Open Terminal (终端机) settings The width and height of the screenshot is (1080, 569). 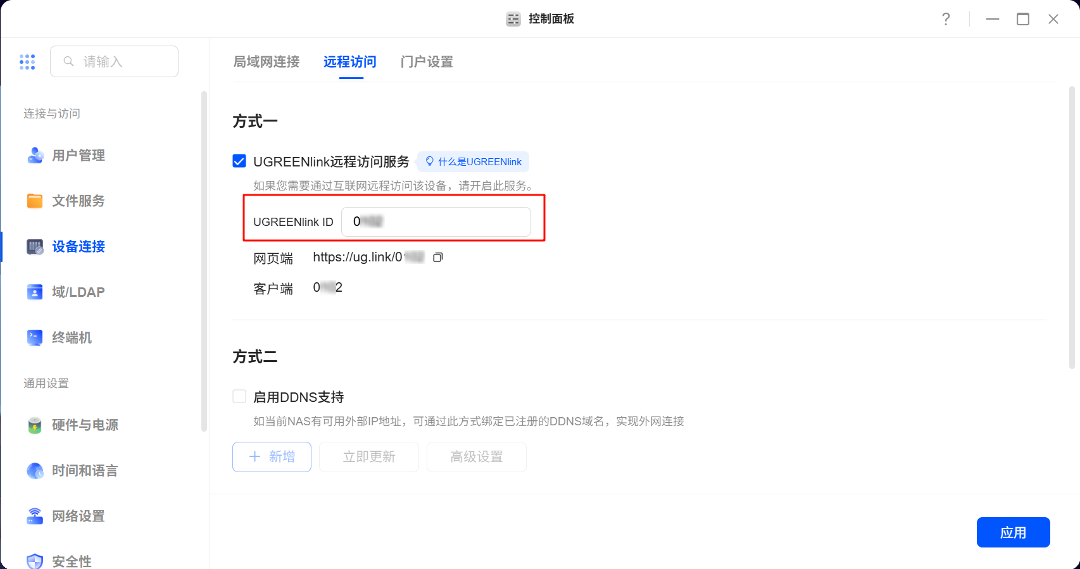pos(72,337)
